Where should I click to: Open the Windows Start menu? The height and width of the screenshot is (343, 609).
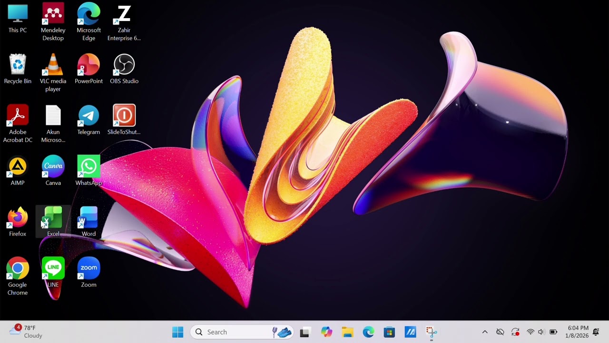point(178,332)
